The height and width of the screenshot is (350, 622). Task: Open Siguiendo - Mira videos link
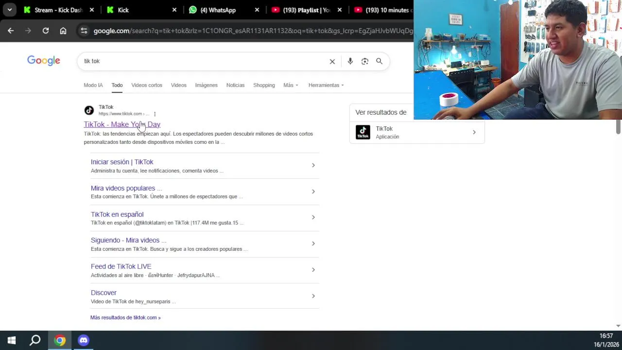(128, 240)
